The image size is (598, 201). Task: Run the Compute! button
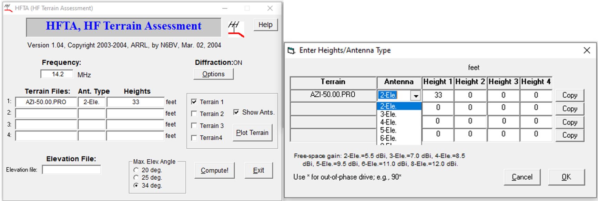pyautogui.click(x=214, y=170)
